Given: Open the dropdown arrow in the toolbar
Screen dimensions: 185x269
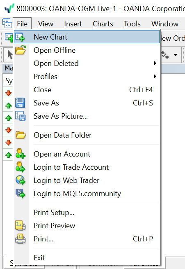Looking at the screenshot, I should click(176, 55).
